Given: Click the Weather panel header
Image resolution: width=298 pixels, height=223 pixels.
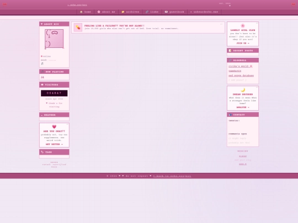Looking at the screenshot, I should 54,115.
